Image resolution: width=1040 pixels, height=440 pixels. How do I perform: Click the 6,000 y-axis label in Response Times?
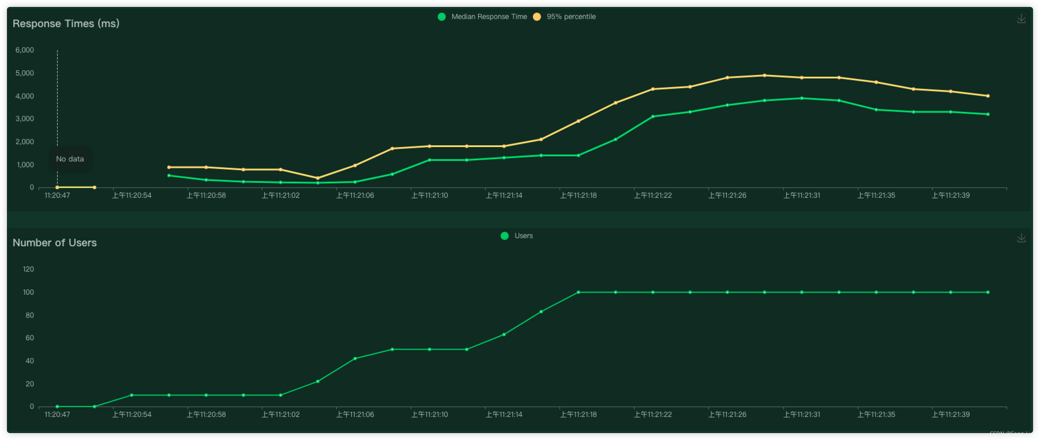pos(25,50)
